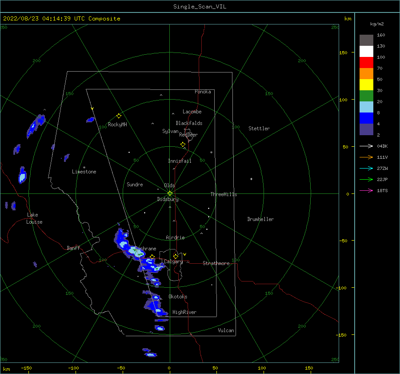
Task: Click the white 04DK arrow in legend
Action: tap(366, 146)
